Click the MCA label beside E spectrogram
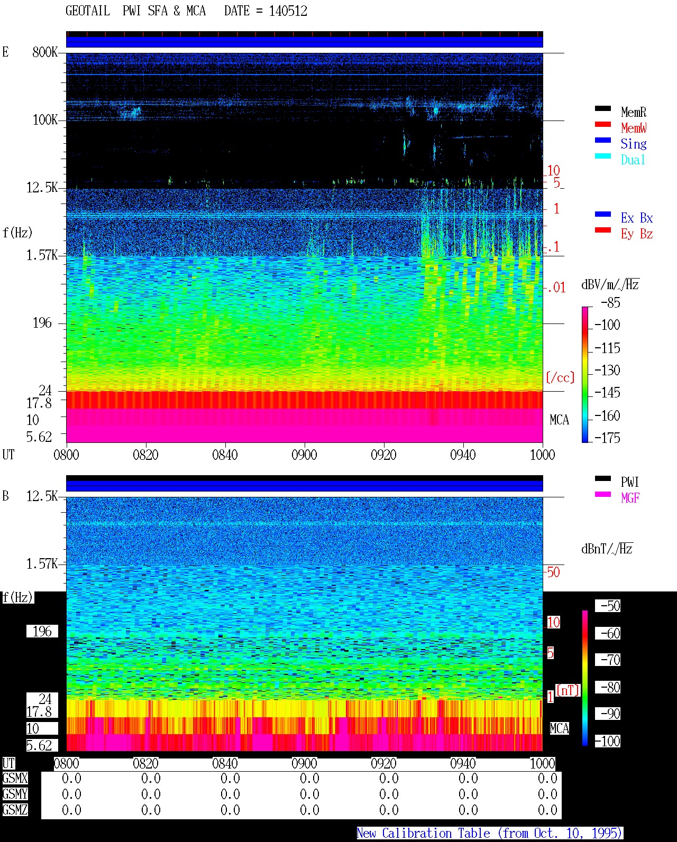 click(x=559, y=420)
